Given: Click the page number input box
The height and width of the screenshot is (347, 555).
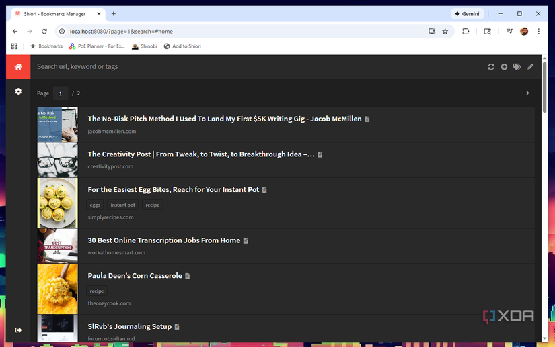Looking at the screenshot, I should 61,93.
